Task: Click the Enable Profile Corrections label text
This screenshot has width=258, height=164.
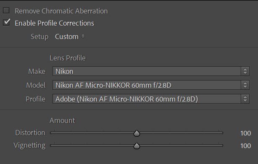Action: 55,23
